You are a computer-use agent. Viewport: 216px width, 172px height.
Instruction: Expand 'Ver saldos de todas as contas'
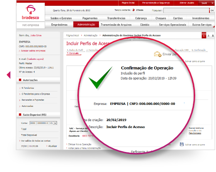[x=35, y=141]
